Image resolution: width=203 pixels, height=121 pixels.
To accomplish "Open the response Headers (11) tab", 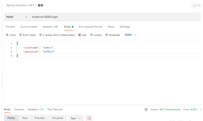I will (36, 109).
